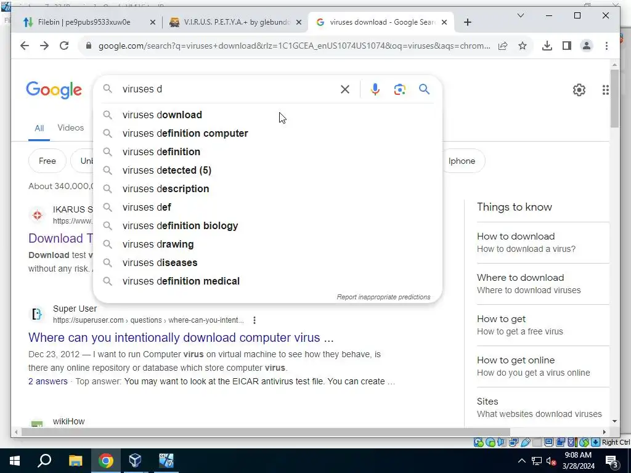Open superuser.com result URL breadcrumb
Screen dimensions: 631x473
(149, 320)
